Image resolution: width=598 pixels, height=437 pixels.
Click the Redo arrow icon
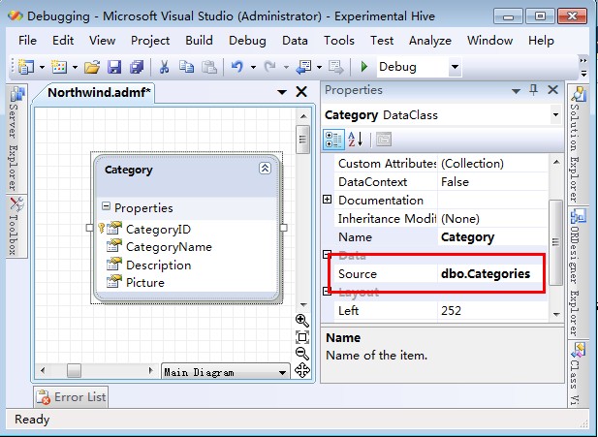(270, 67)
